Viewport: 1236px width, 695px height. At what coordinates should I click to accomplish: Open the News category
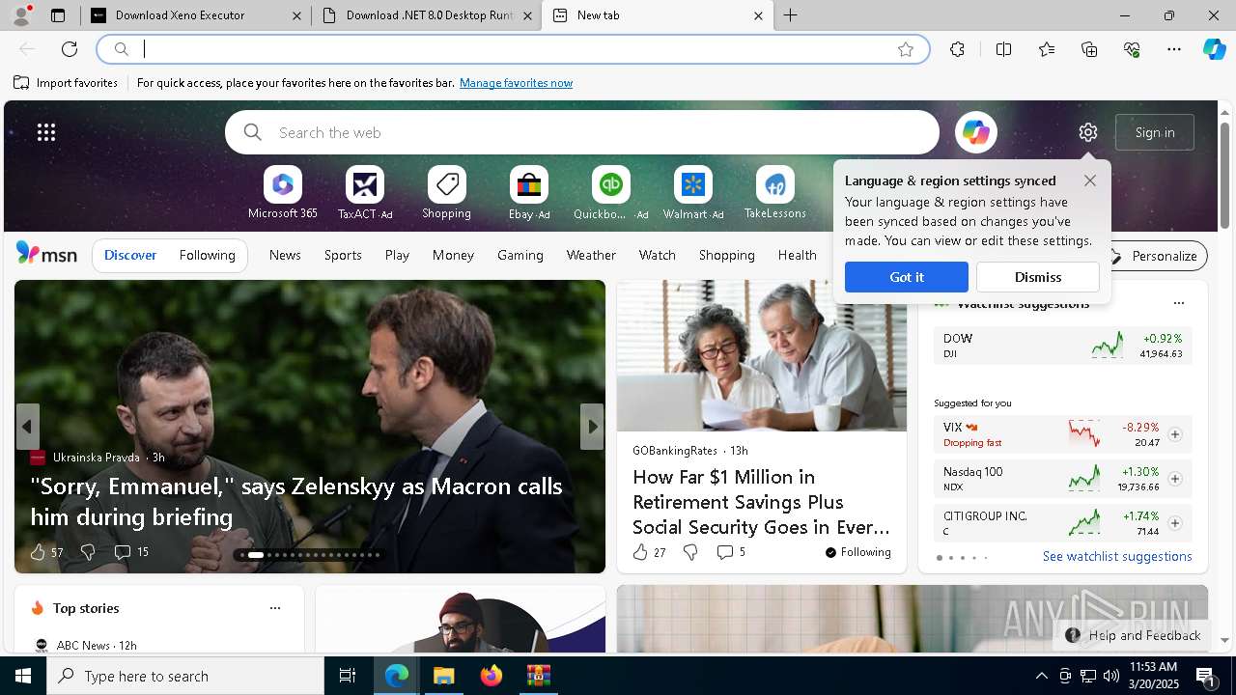coord(285,255)
